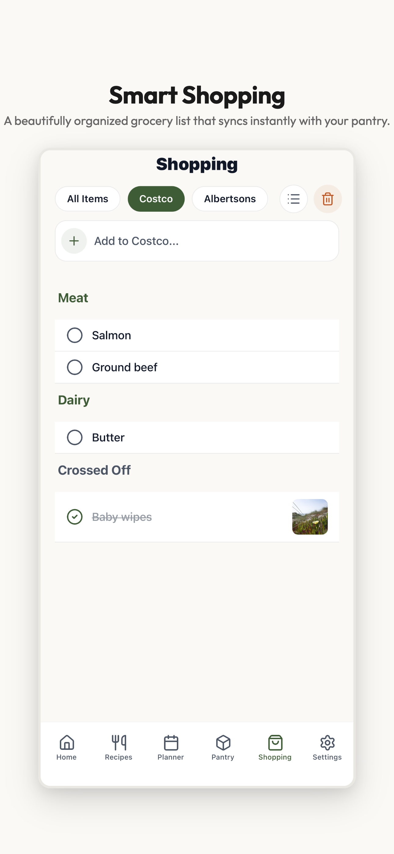Open Settings via the gear icon
This screenshot has height=854, width=394.
pyautogui.click(x=327, y=743)
